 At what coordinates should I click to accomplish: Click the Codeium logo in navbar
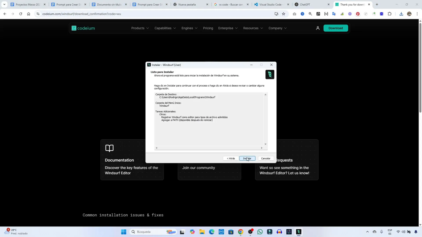point(83,28)
